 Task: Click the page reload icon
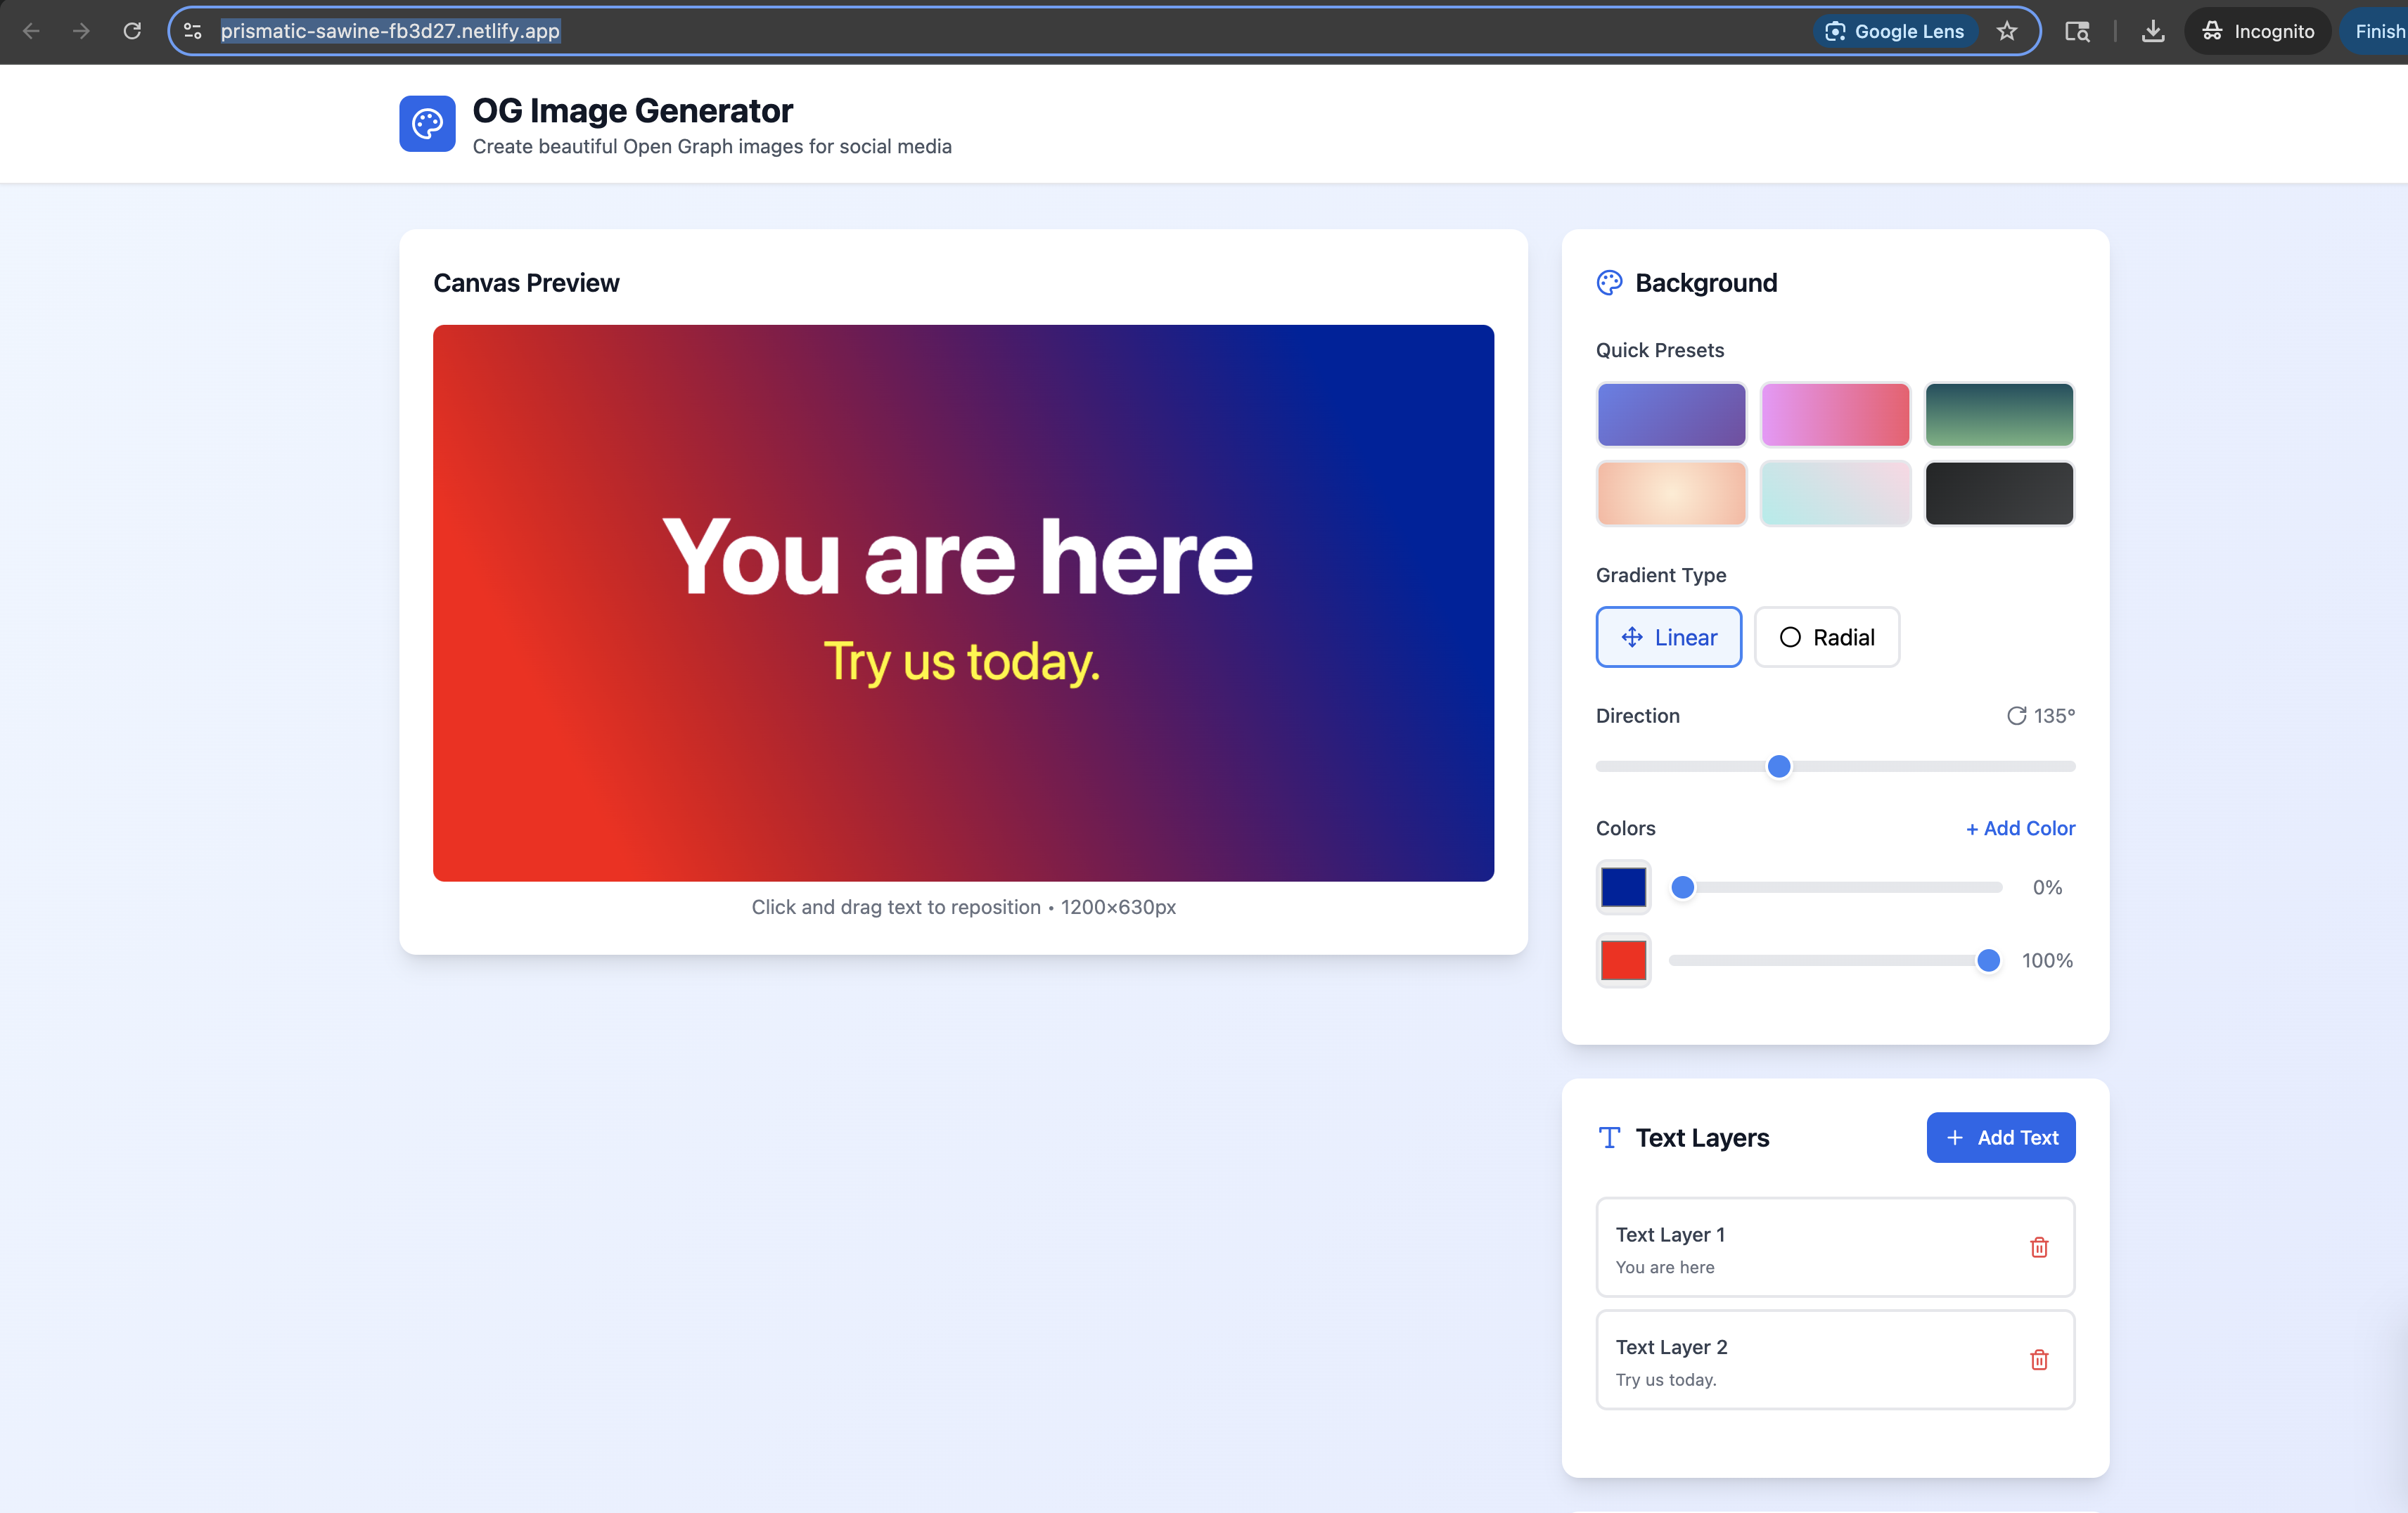(x=131, y=31)
